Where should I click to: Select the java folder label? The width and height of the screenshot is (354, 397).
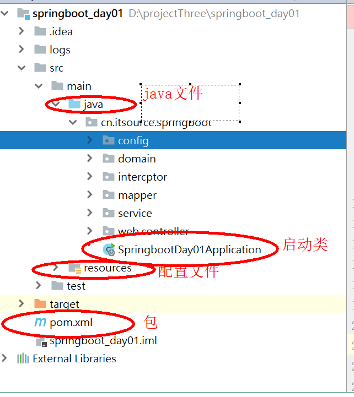(x=93, y=105)
